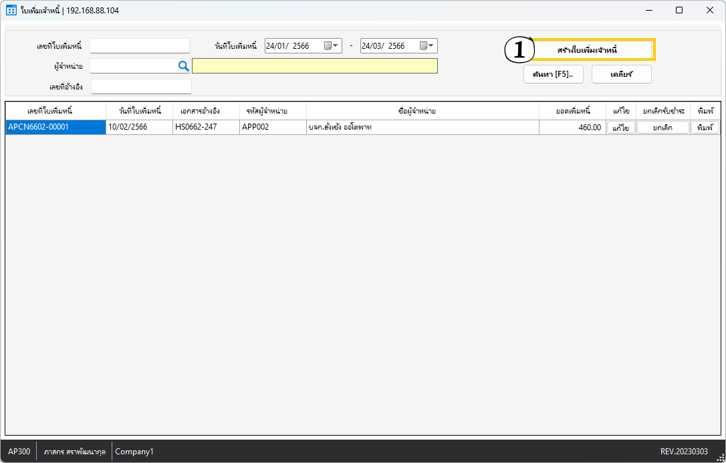The width and height of the screenshot is (726, 463).
Task: Click the ชื่อผู้จำหน่าย column header
Action: coord(422,111)
